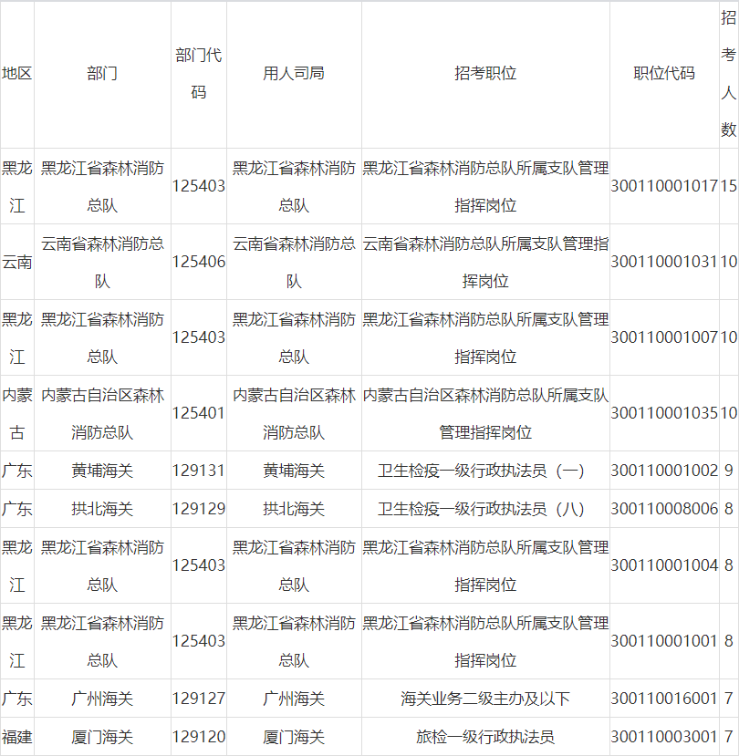Image resolution: width=739 pixels, height=756 pixels.
Task: Select the 拱北海关 department cell
Action: [x=100, y=511]
